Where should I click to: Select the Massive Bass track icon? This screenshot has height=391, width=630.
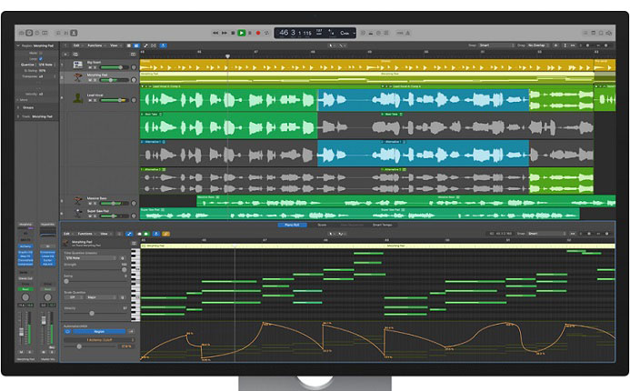pyautogui.click(x=78, y=200)
